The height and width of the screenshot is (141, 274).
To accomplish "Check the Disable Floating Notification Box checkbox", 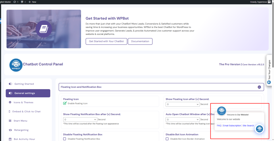I will pyautogui.click(x=64, y=139).
